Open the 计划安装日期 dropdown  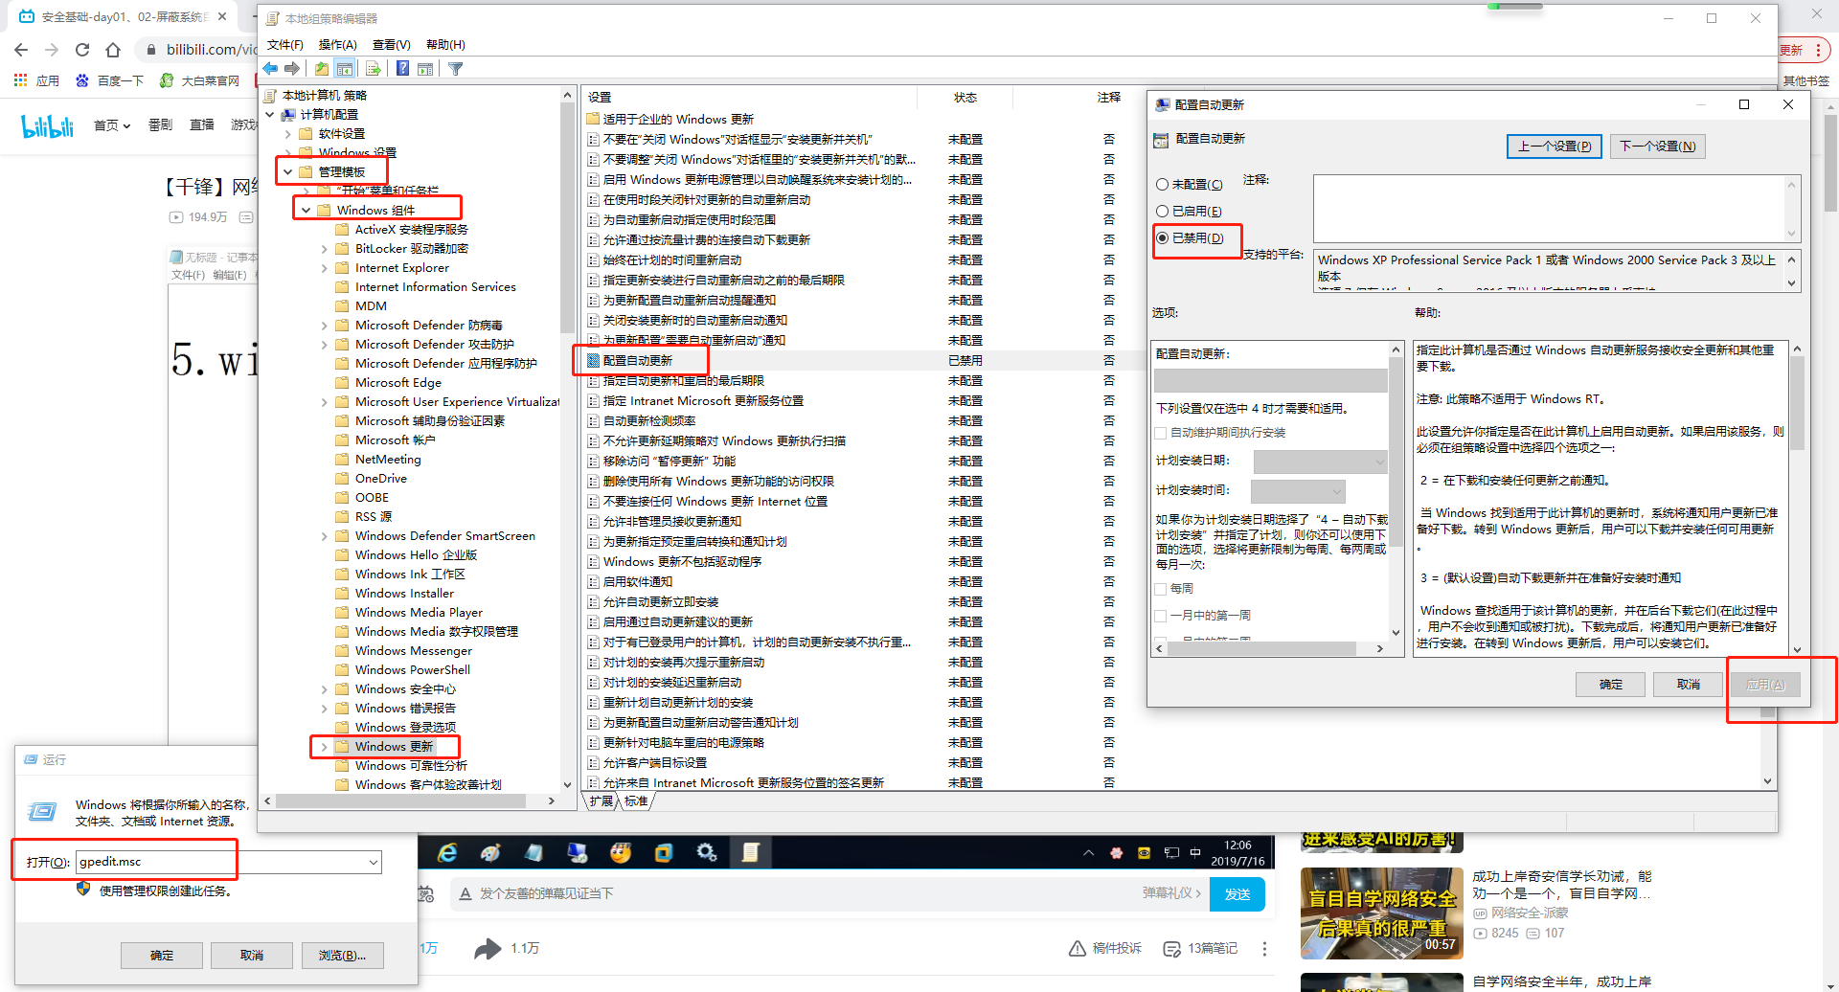(1320, 462)
